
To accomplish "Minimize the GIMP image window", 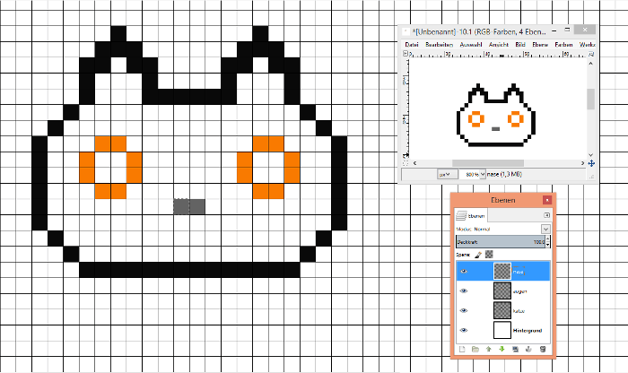I will pos(554,30).
